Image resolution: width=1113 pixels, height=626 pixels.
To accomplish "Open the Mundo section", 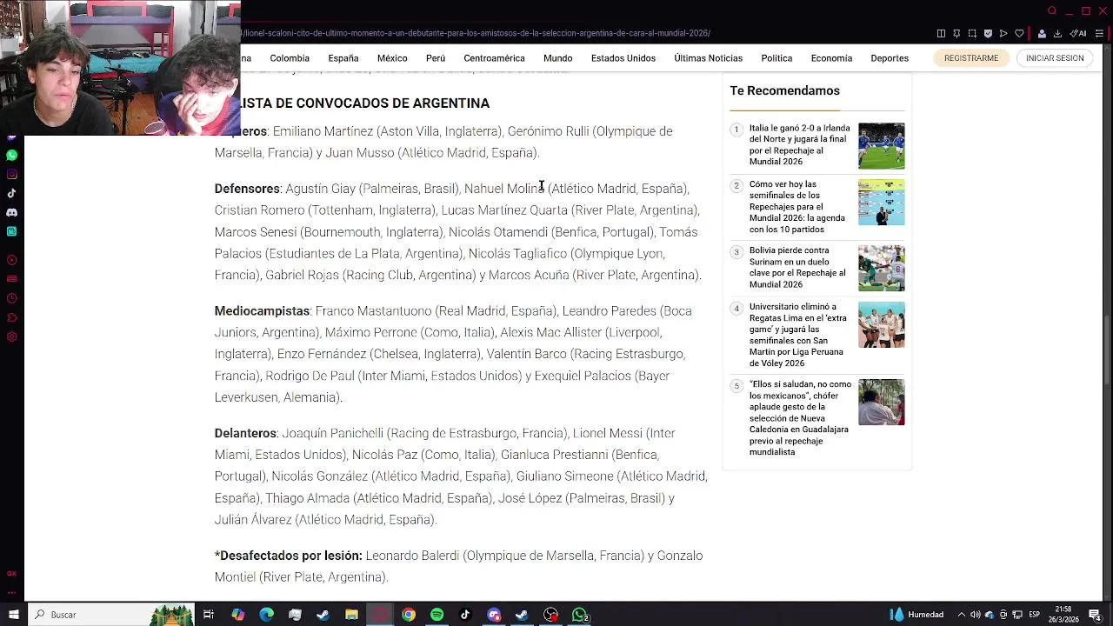I will pyautogui.click(x=558, y=58).
